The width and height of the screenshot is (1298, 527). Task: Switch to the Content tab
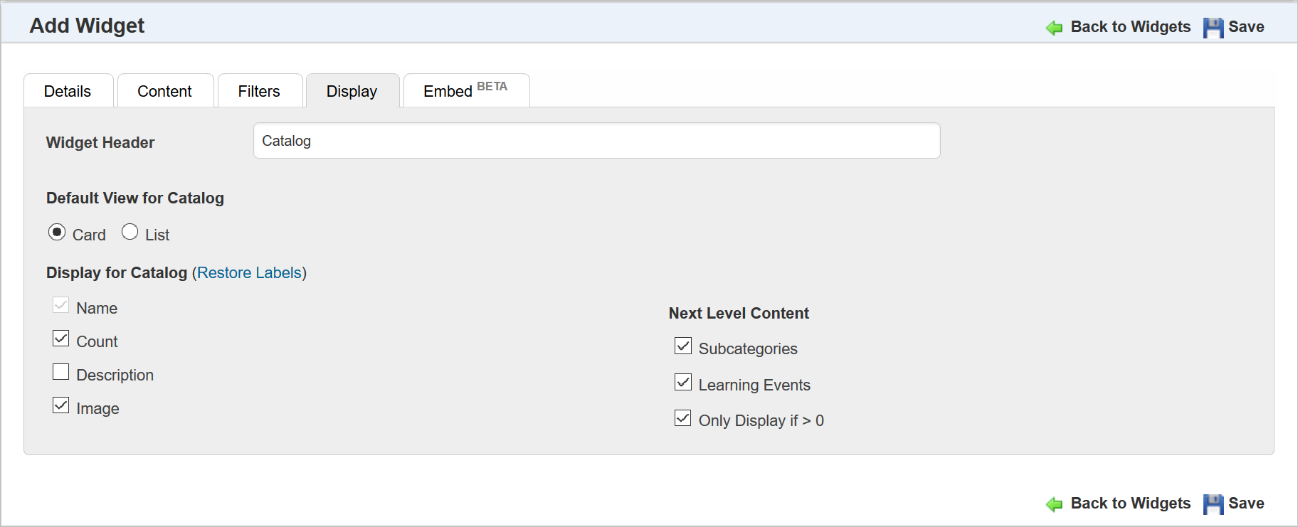click(164, 91)
